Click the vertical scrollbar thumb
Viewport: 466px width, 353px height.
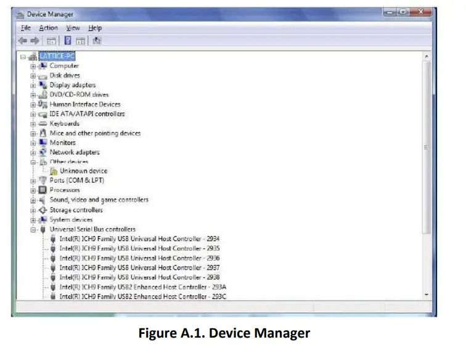(x=427, y=148)
